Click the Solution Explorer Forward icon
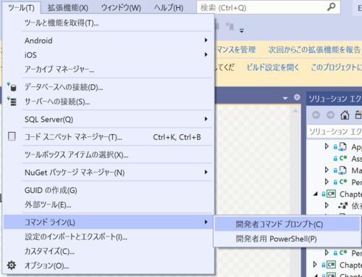 pos(330,115)
